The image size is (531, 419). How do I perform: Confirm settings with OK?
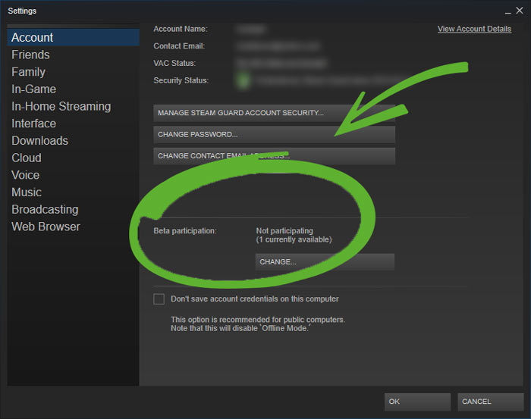[417, 402]
